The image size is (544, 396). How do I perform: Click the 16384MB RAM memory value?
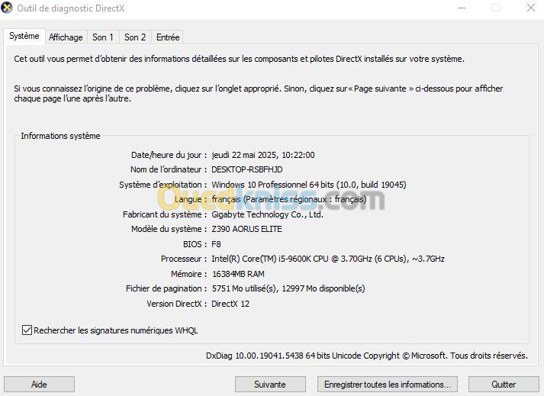(x=238, y=274)
